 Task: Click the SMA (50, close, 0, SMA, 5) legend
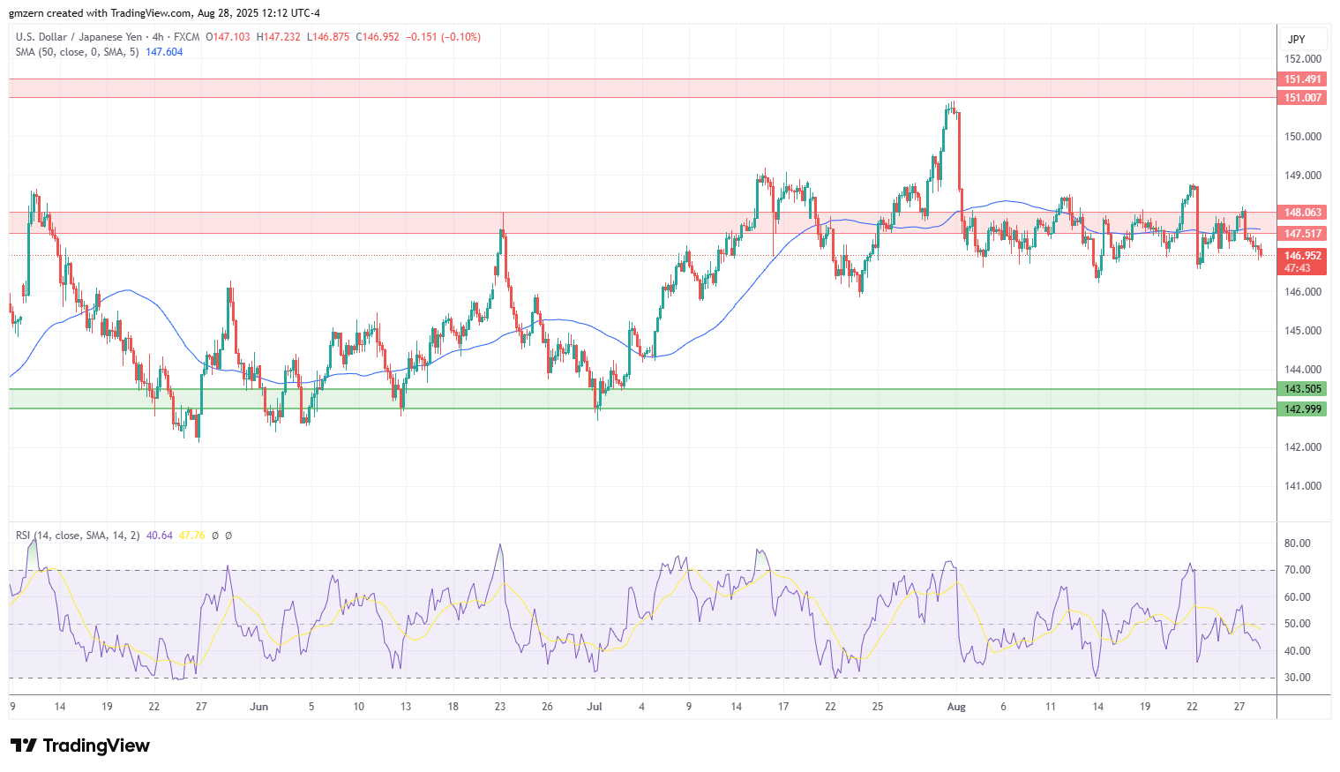pyautogui.click(x=78, y=52)
